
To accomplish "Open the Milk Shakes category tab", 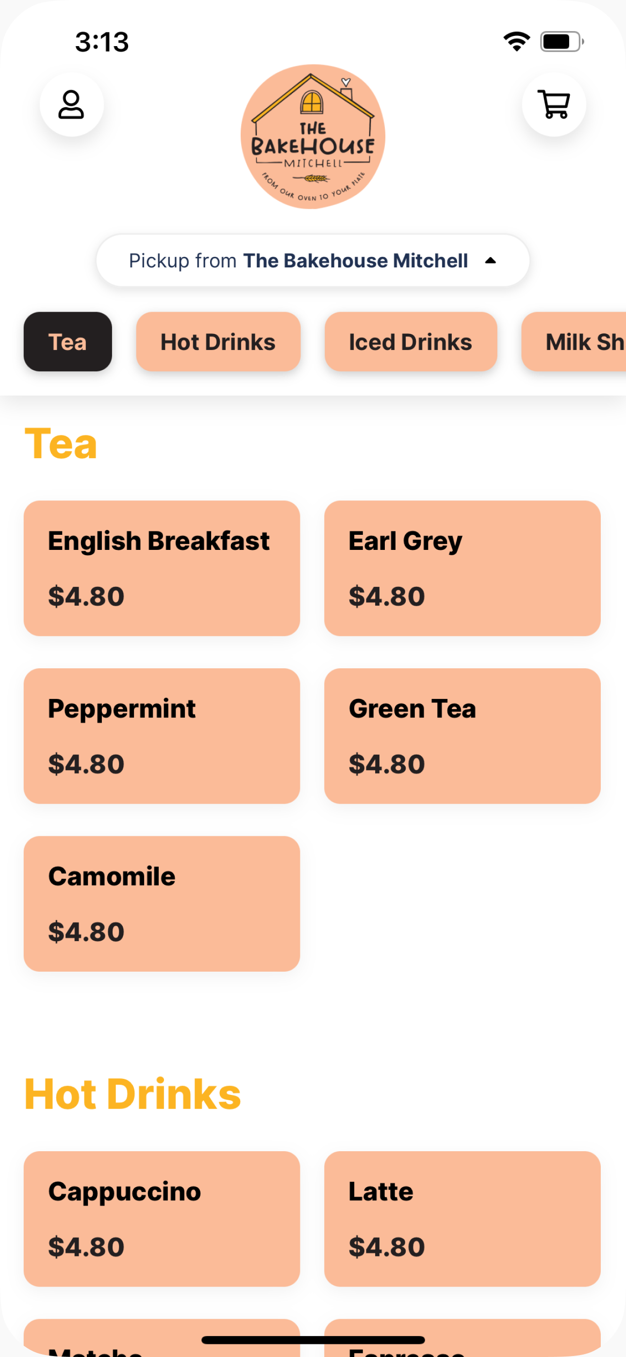I will (575, 342).
